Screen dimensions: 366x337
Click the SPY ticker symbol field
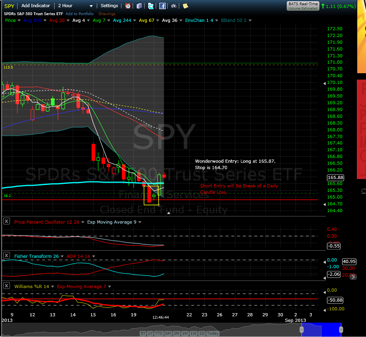click(x=9, y=6)
